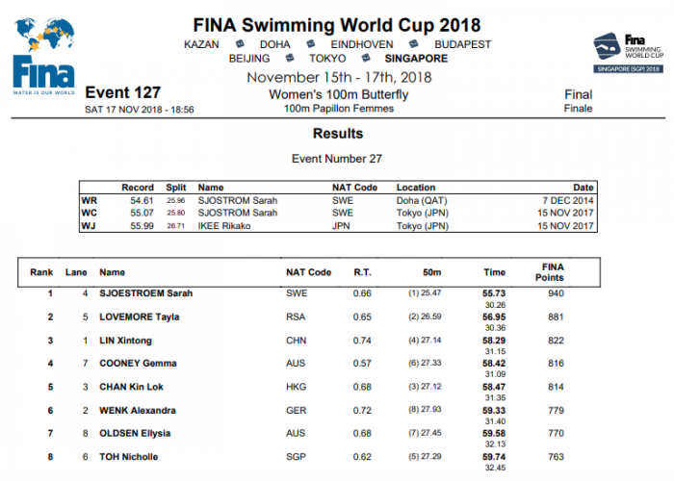The width and height of the screenshot is (674, 481).
Task: Click the Results heading
Action: (x=336, y=133)
